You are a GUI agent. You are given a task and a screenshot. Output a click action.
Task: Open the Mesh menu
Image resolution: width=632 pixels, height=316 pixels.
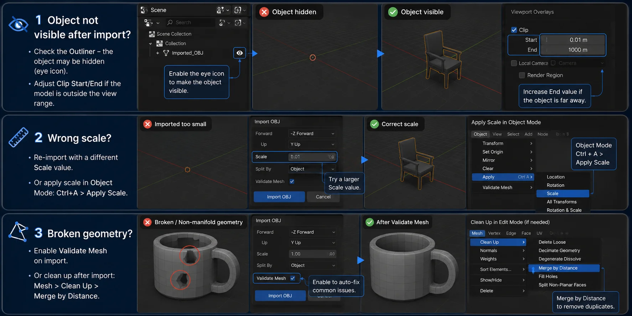(x=477, y=233)
